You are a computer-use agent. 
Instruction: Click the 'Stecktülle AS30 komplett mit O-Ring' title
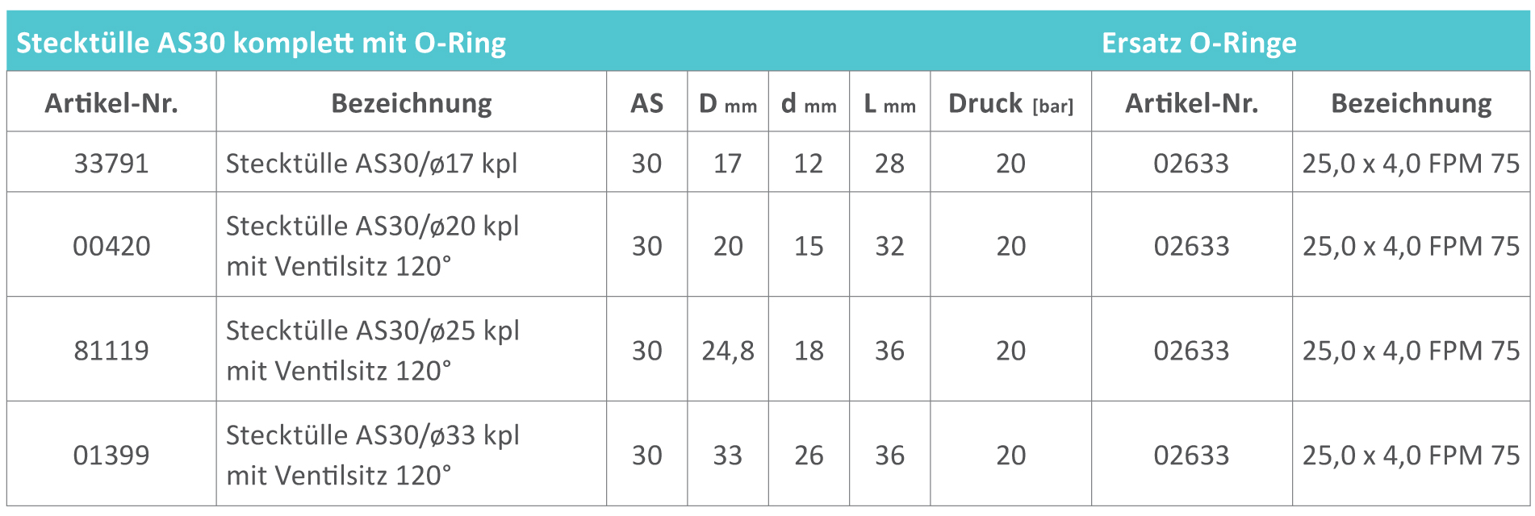261,43
